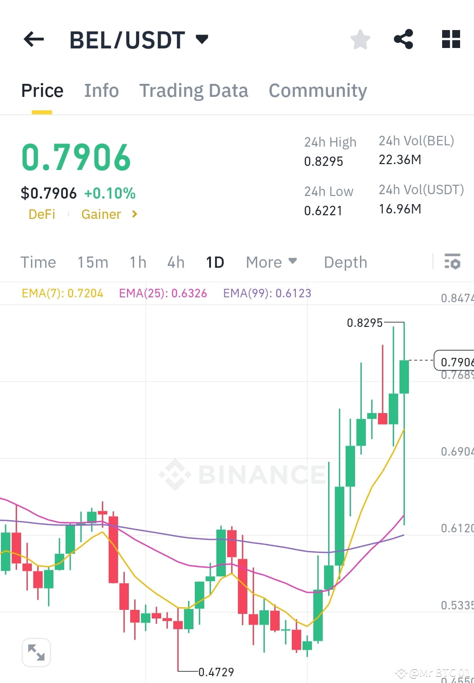The height and width of the screenshot is (683, 474).
Task: Toggle the EMA(25) indicator label
Action: (163, 293)
